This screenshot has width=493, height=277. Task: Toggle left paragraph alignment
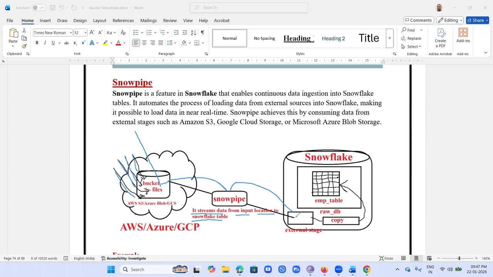click(136, 43)
